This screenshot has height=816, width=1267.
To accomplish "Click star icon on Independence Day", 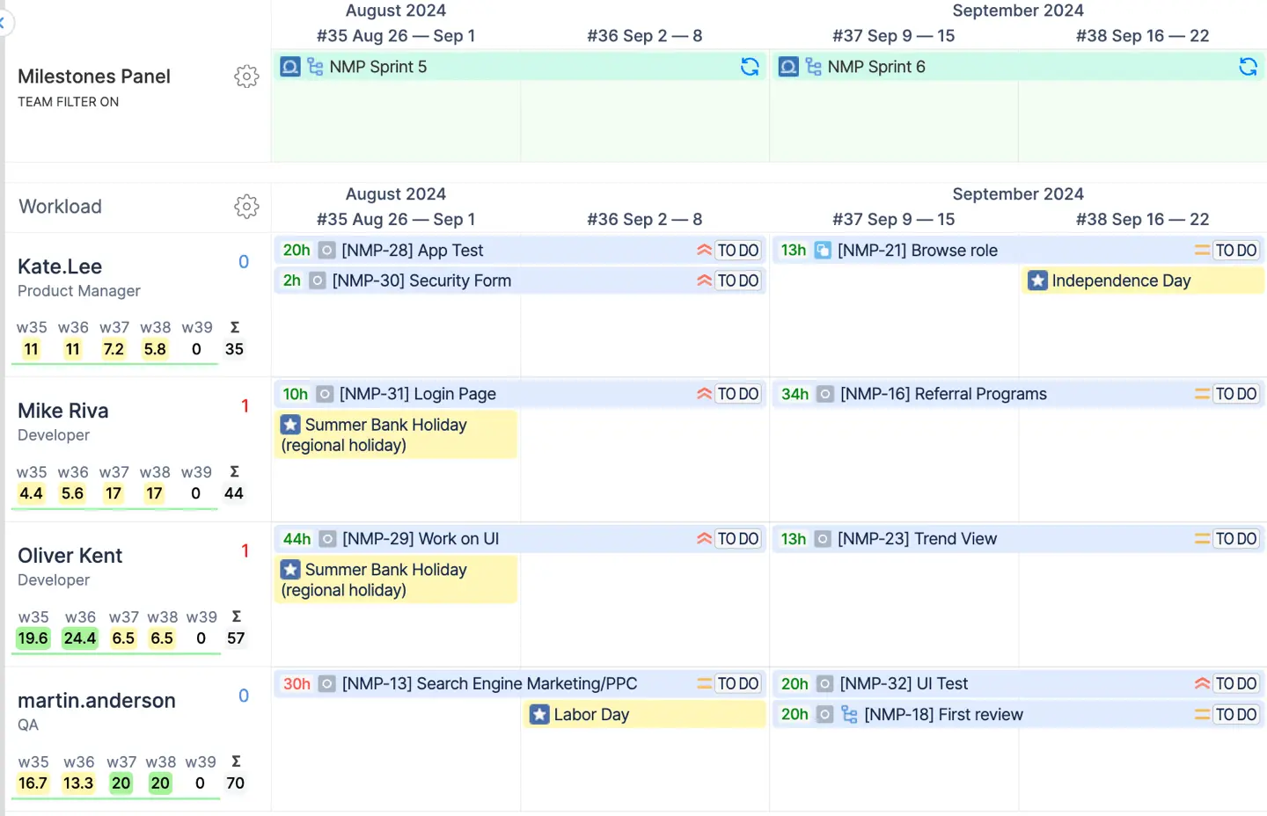I will pyautogui.click(x=1038, y=280).
